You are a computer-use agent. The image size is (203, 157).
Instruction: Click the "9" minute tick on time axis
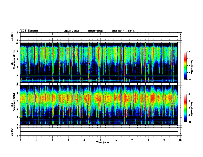click(164, 140)
